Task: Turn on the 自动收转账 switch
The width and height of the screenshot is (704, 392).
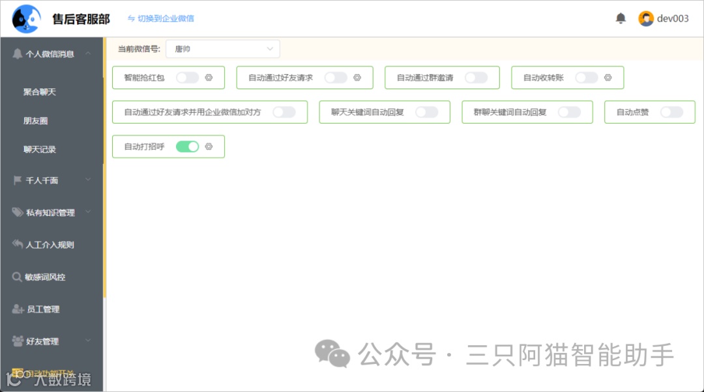Action: [587, 77]
